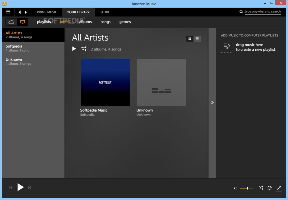Click the Unknown artist under album

(143, 114)
